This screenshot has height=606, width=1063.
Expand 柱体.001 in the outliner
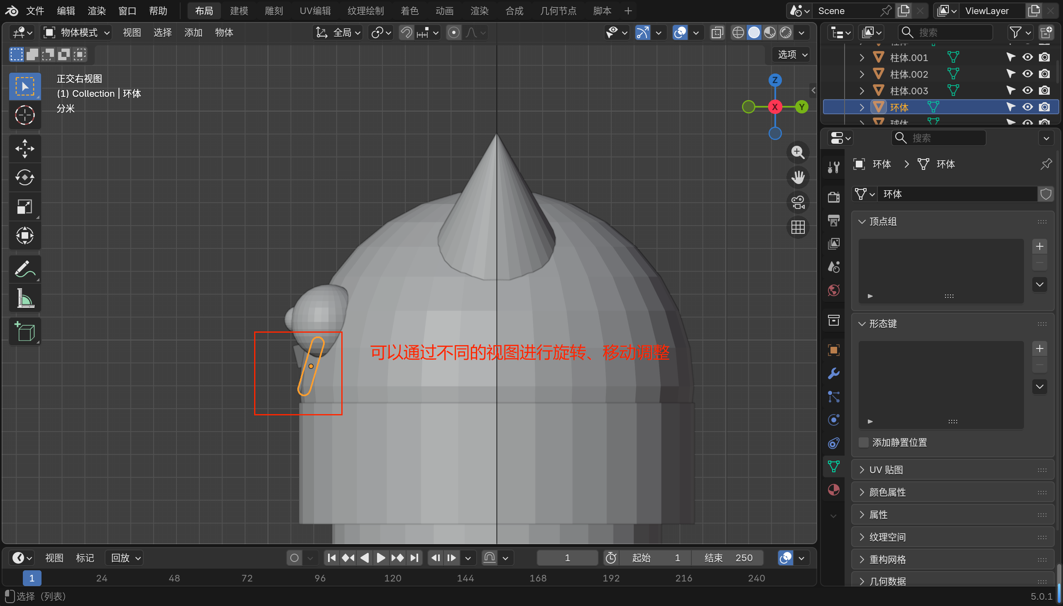862,57
